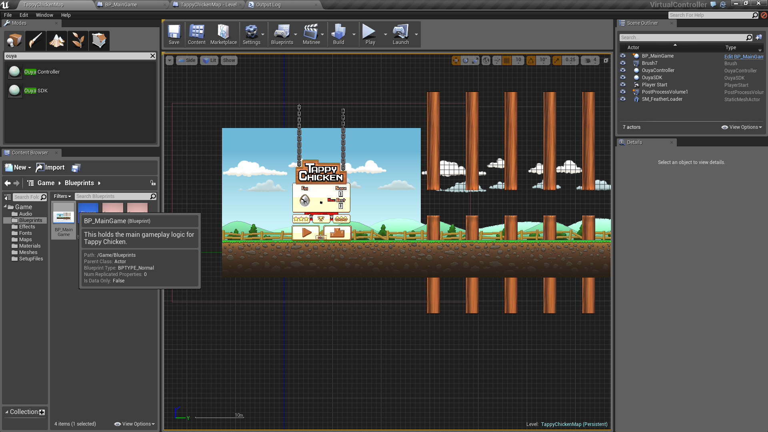This screenshot has height=432, width=768.
Task: Select the Paint mode brush icon
Action: click(36, 40)
